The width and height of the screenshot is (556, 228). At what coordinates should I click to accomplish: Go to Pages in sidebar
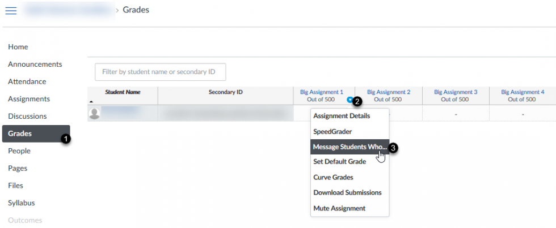(x=18, y=168)
